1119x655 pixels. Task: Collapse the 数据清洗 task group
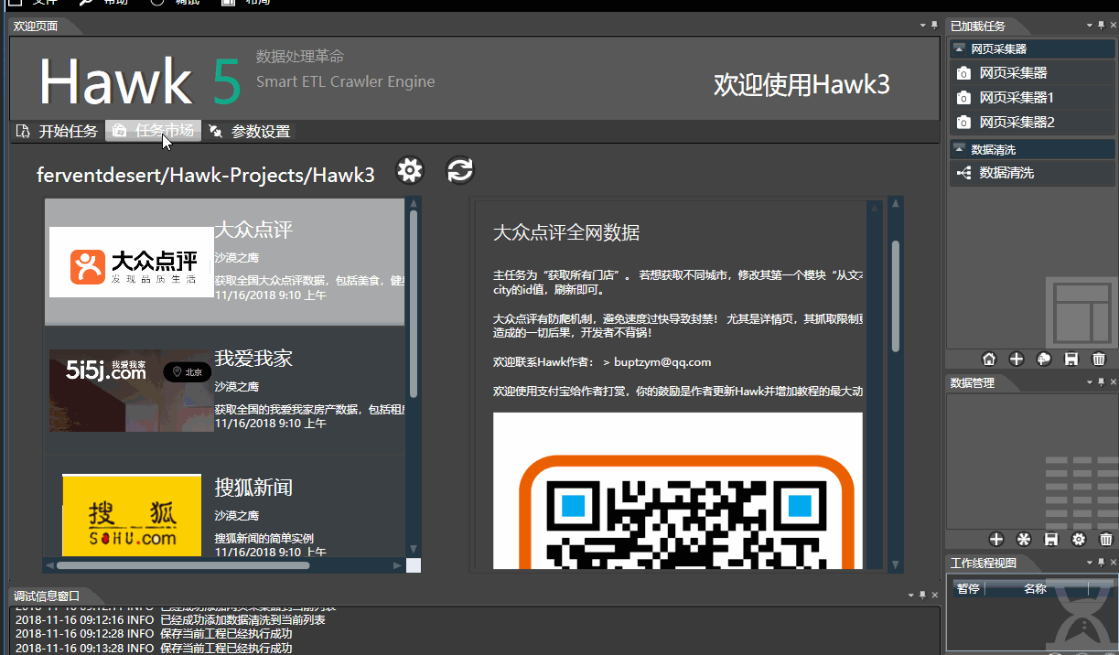959,148
